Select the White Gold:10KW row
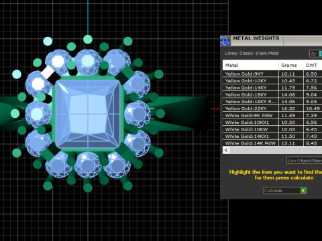322x241 pixels. click(x=272, y=129)
